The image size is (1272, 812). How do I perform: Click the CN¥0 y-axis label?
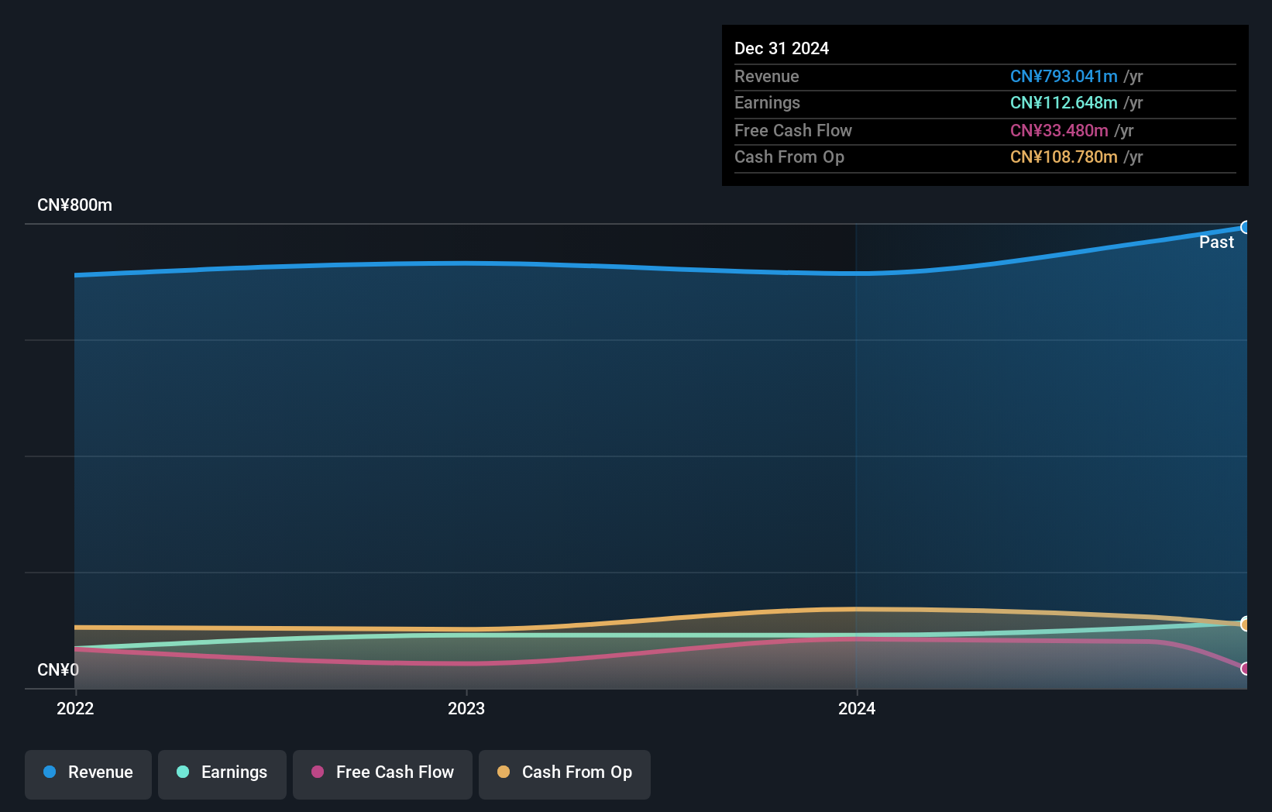[58, 669]
